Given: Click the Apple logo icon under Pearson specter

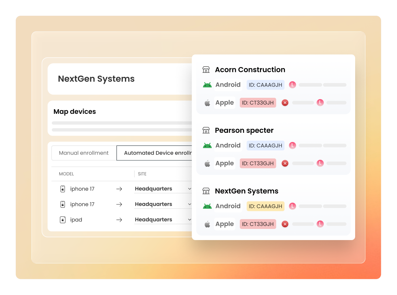Looking at the screenshot, I should click(207, 164).
